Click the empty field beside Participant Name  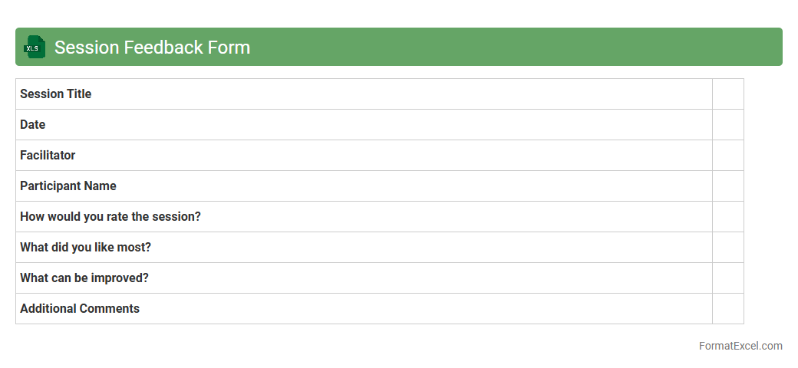click(727, 186)
